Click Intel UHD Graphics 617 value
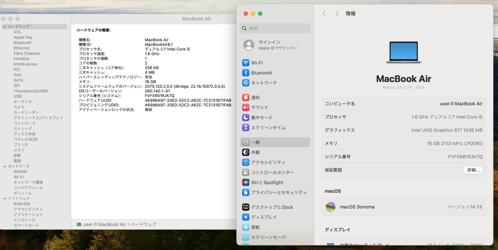Screen dimensions: 498x250 pyautogui.click(x=446, y=130)
